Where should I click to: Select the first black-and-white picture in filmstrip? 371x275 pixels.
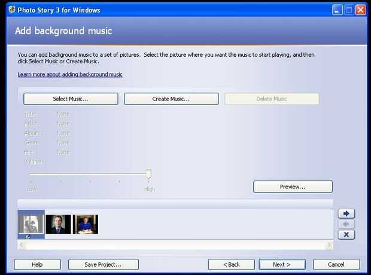pos(31,224)
